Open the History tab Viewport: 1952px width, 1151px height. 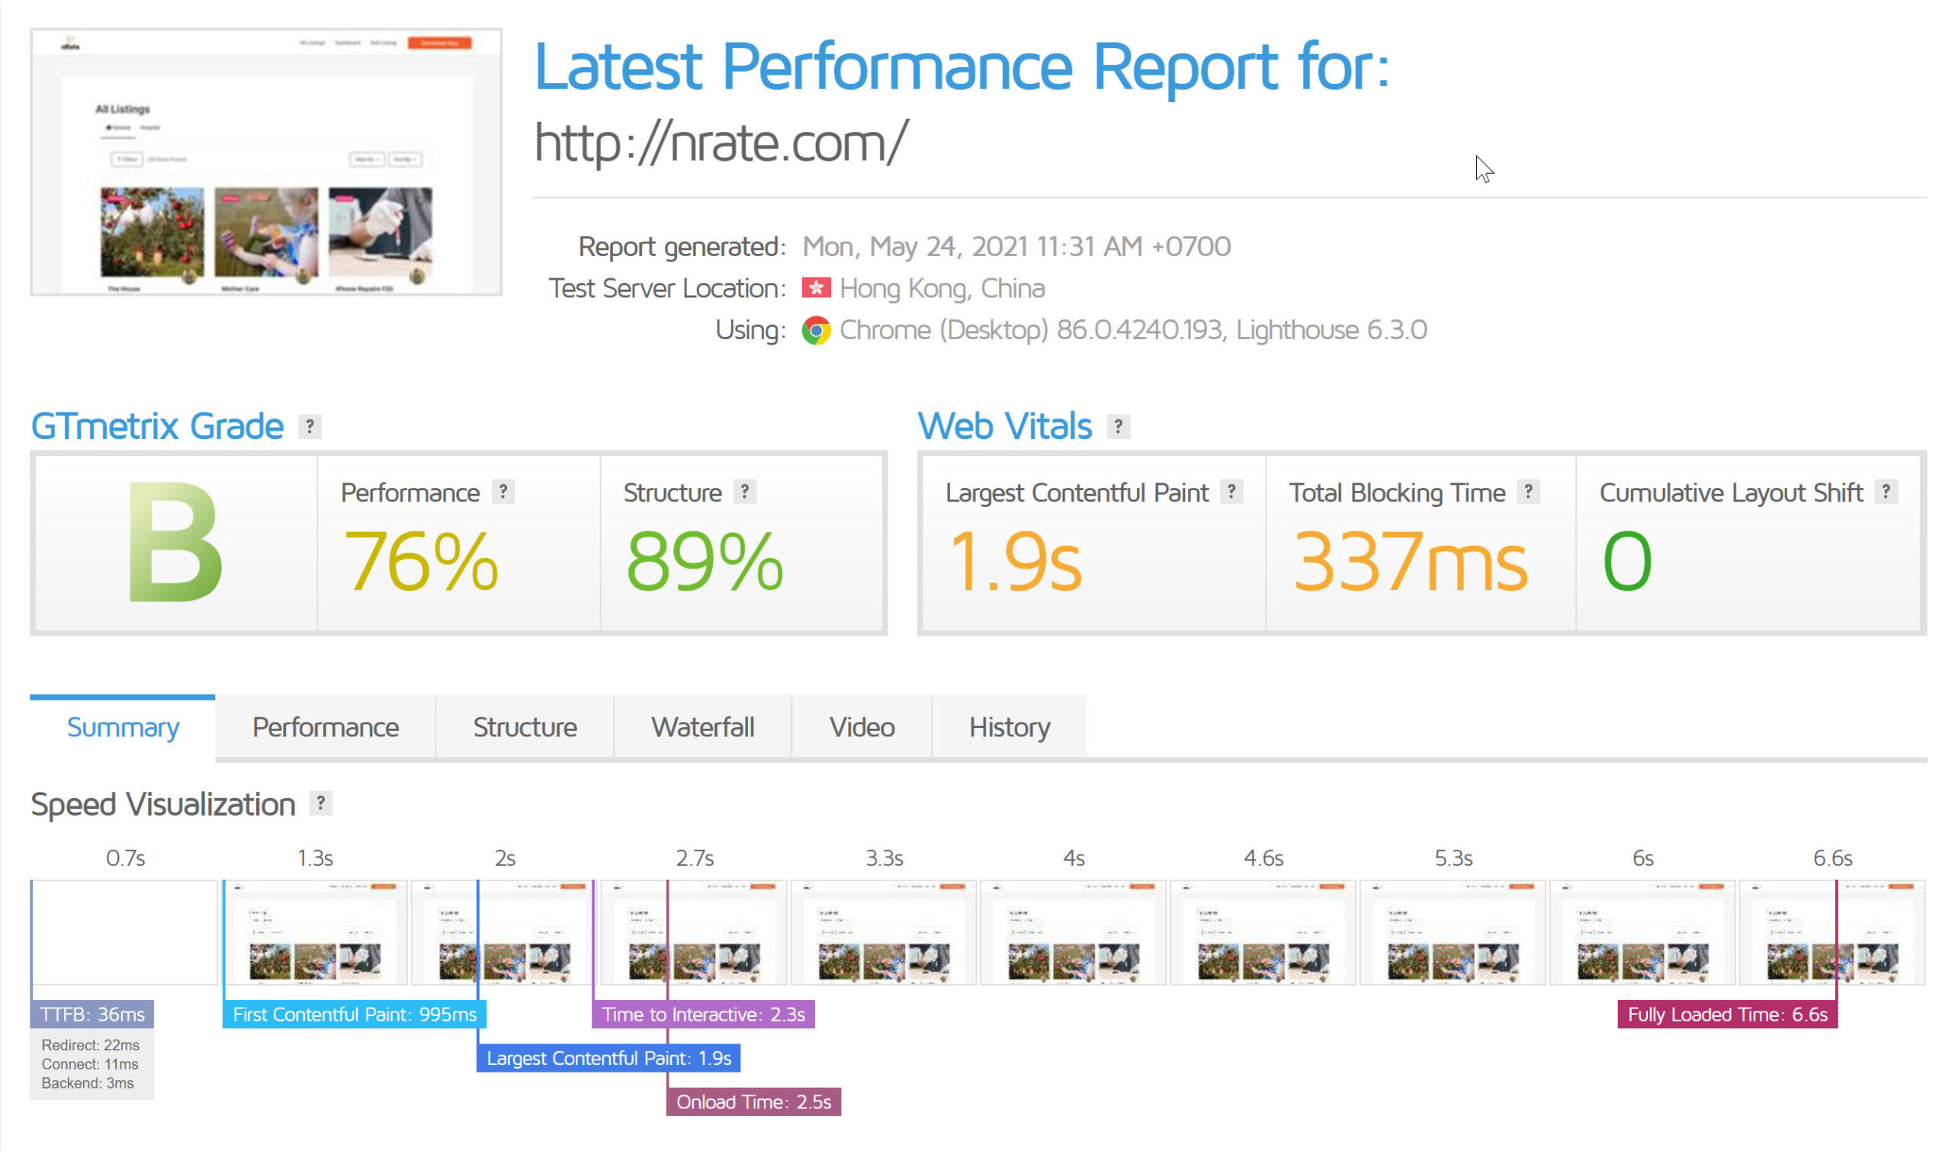pos(1009,727)
